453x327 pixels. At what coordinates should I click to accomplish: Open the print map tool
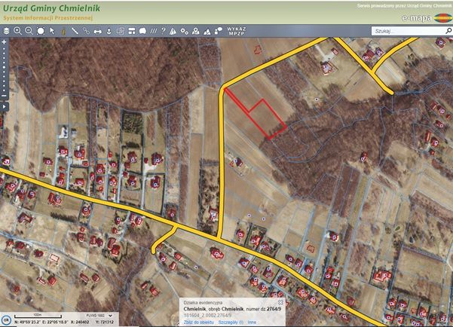click(x=98, y=31)
